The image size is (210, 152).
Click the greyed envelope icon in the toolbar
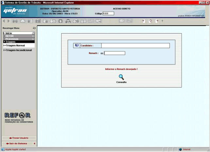(x=122, y=21)
